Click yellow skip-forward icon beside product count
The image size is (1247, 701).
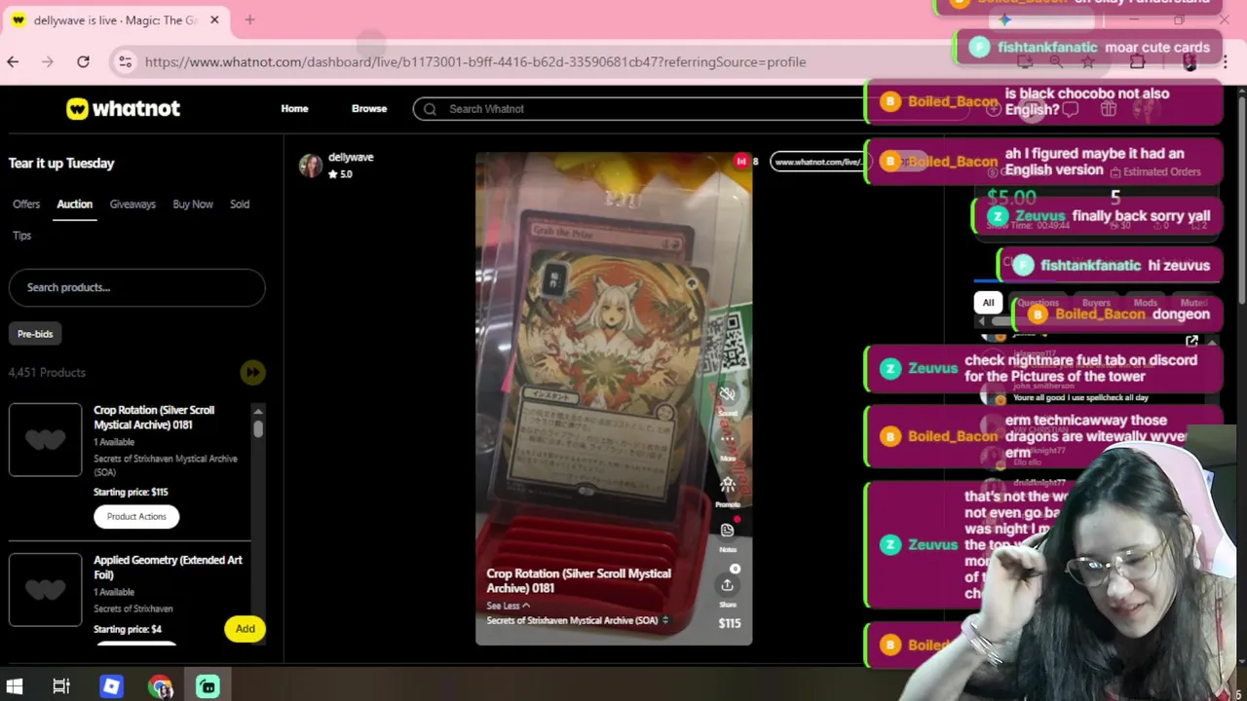coord(252,372)
